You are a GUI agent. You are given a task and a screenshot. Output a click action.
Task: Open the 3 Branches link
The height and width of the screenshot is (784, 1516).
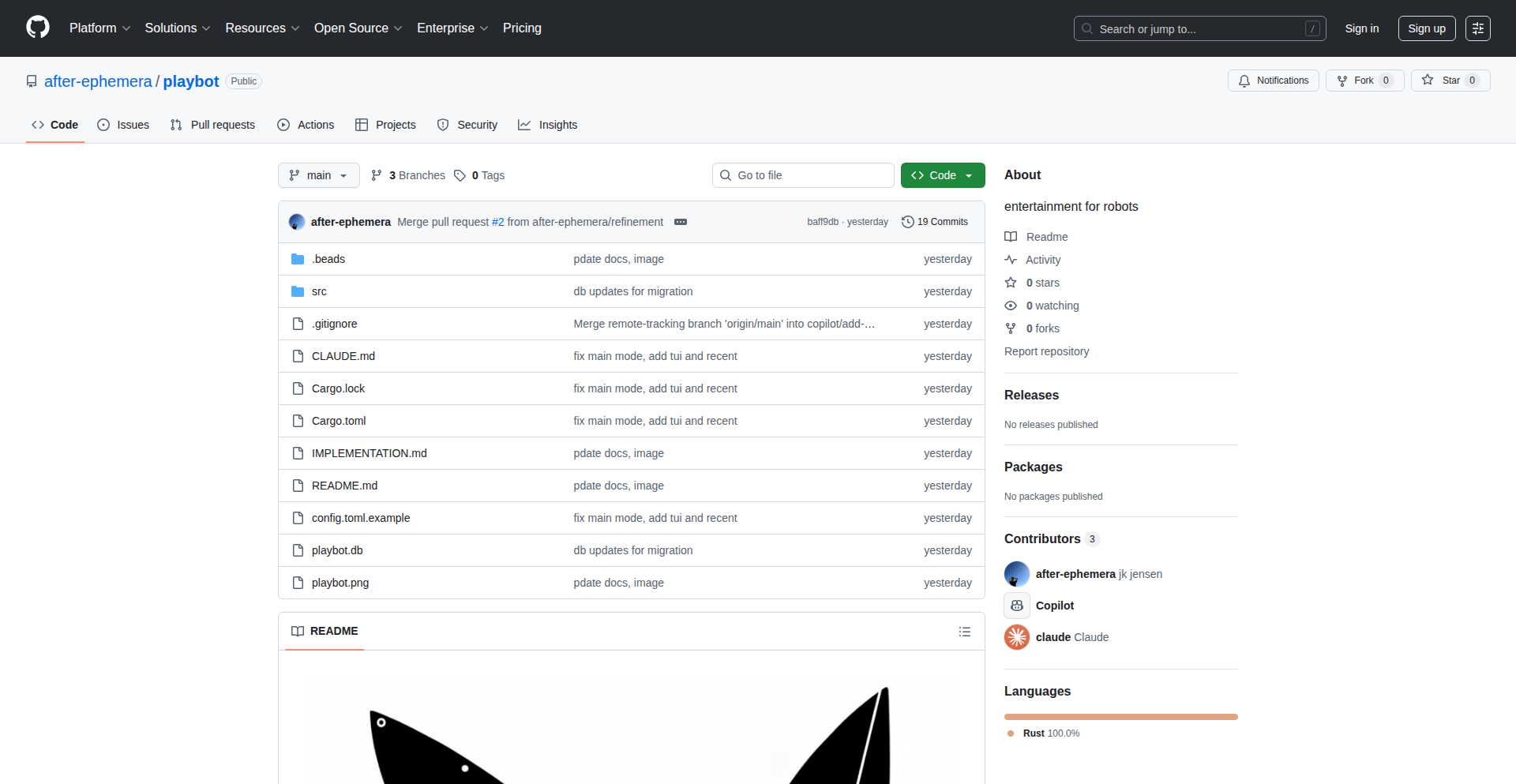(408, 175)
